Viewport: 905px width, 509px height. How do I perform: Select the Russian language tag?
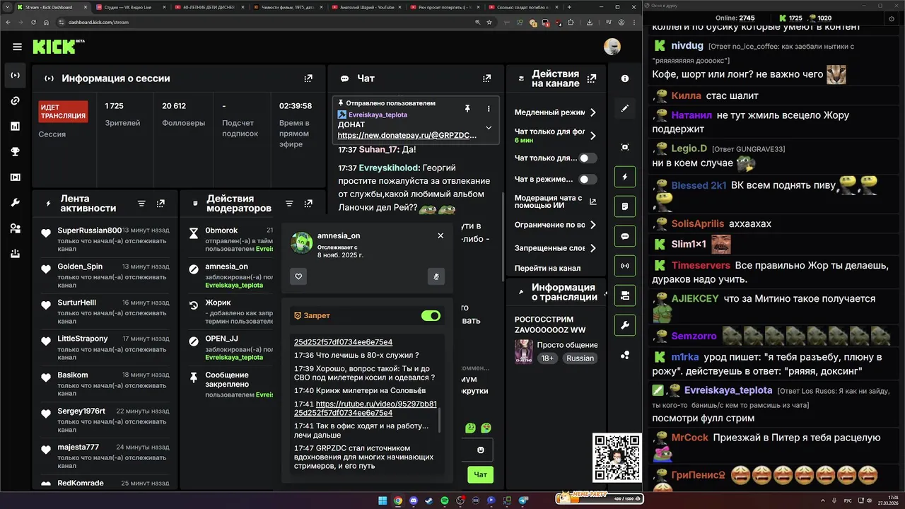pos(580,358)
